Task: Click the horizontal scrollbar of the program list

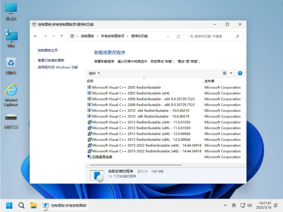Action: click(x=135, y=165)
